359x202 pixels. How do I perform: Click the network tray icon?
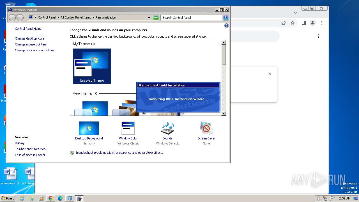point(326,198)
